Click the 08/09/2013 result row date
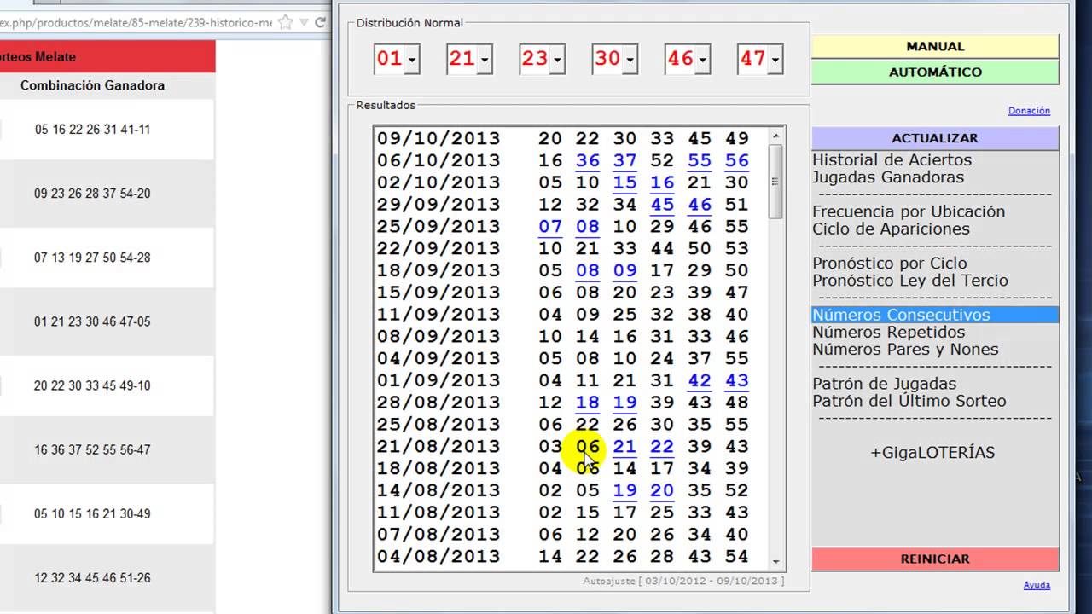This screenshot has width=1092, height=614. point(439,337)
